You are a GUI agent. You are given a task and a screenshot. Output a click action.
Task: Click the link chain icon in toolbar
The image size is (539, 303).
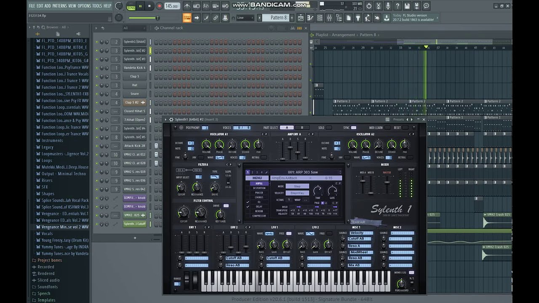point(215,18)
